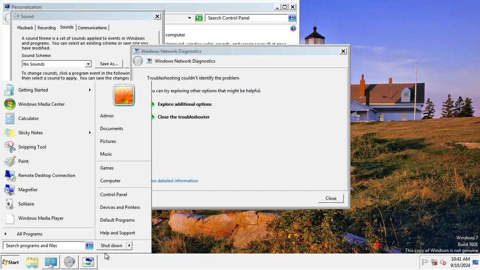Viewport: 480px width, 270px height.
Task: Open the address bar history dropdown arrow
Action: 189,18
